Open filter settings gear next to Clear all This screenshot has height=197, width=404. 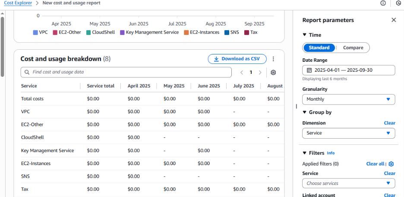[x=391, y=164]
